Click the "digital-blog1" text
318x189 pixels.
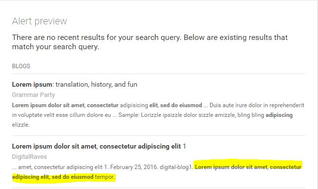tap(176, 167)
